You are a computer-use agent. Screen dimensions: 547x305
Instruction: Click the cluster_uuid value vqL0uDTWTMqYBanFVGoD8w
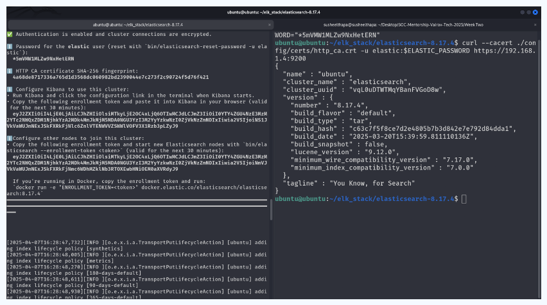click(395, 90)
